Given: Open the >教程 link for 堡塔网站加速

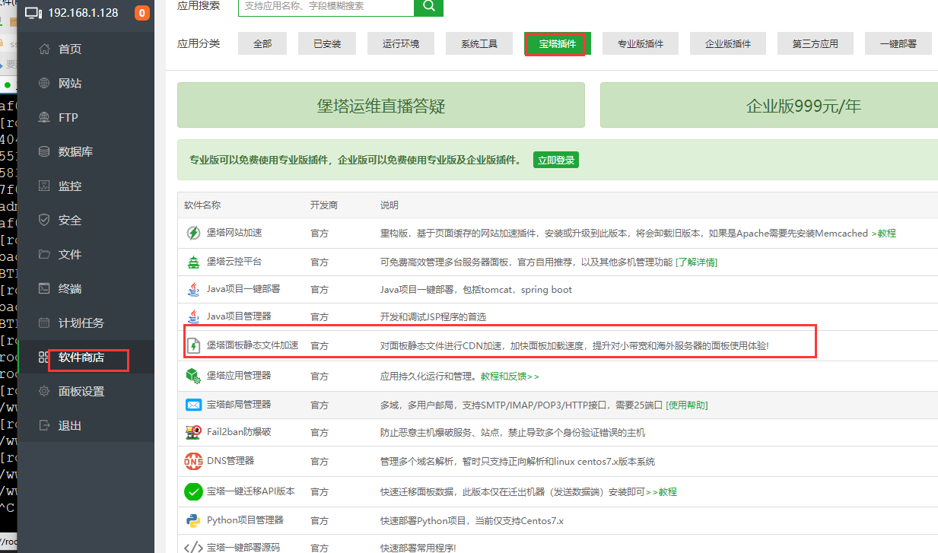Looking at the screenshot, I should (x=884, y=234).
